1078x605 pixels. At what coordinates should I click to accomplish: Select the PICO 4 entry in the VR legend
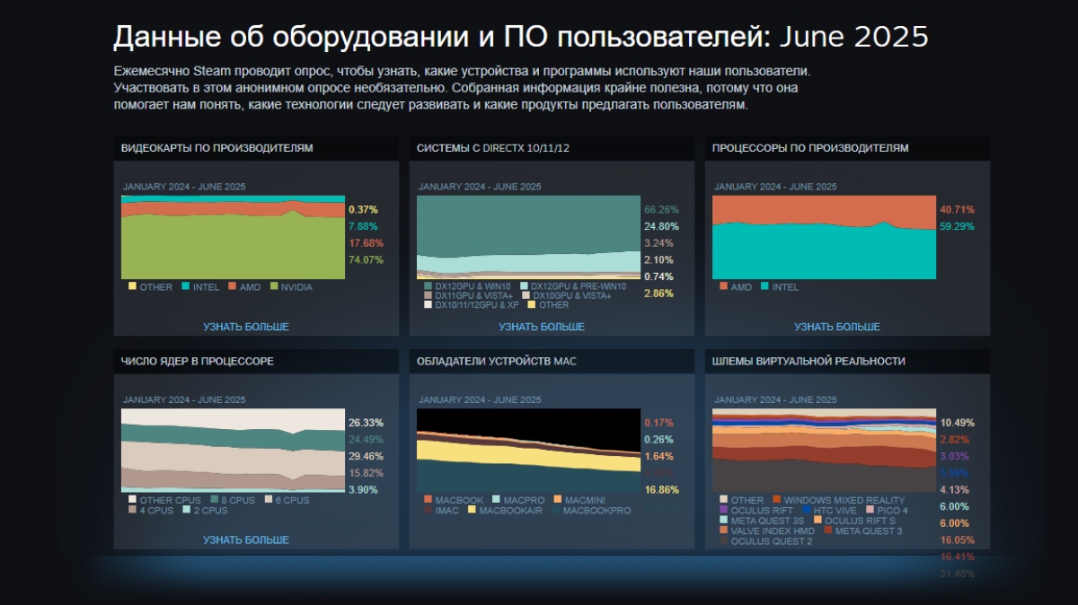[x=870, y=510]
